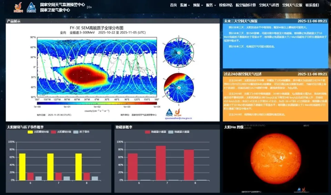Open 空间天气科普 page
331x195 pixels.
coord(269,5)
